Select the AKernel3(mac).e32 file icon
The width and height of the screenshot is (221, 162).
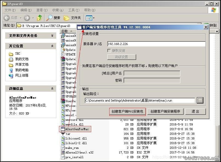[63, 152]
